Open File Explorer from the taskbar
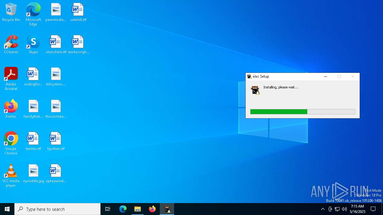 pos(138,209)
